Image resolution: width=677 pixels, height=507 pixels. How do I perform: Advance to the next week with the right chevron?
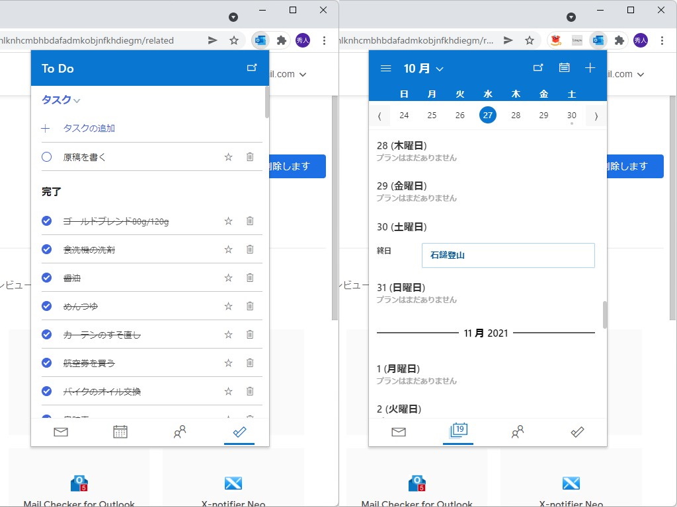pyautogui.click(x=595, y=115)
